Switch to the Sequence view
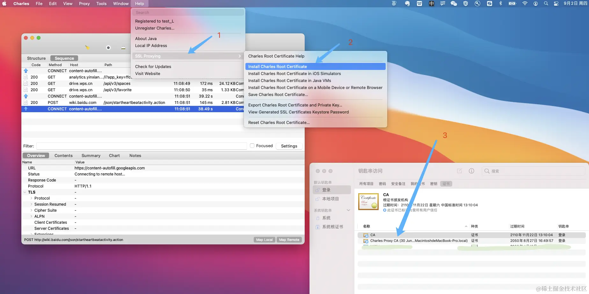Viewport: 589px width, 294px height. click(64, 58)
